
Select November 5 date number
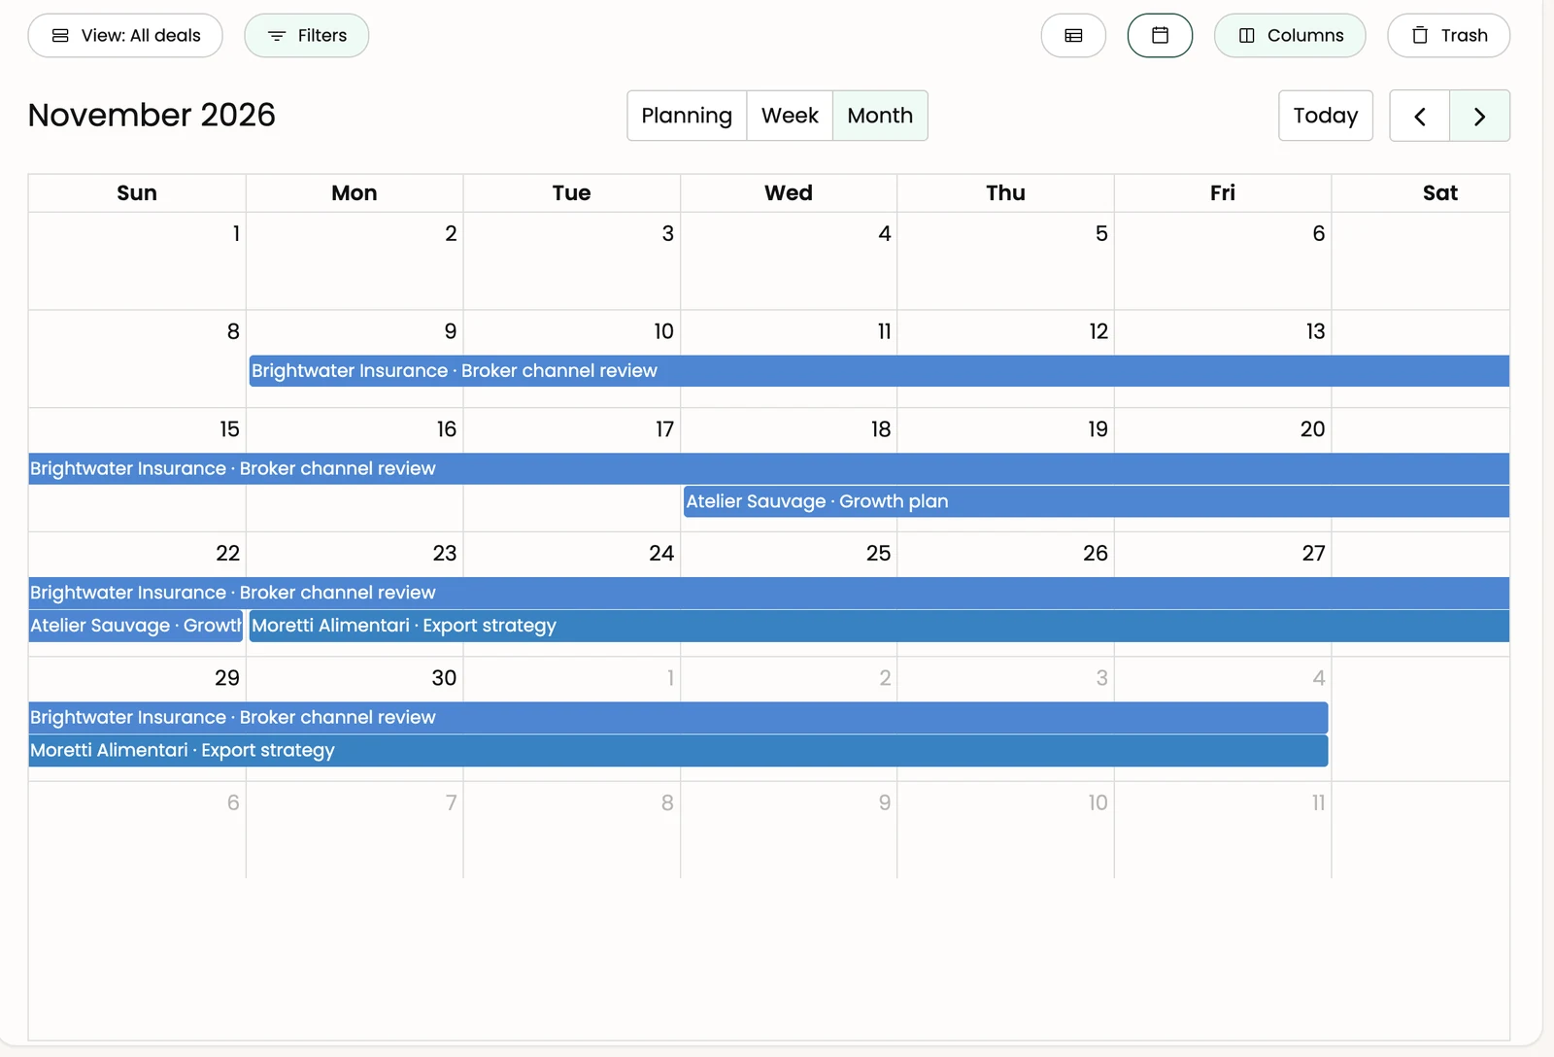tap(1101, 233)
